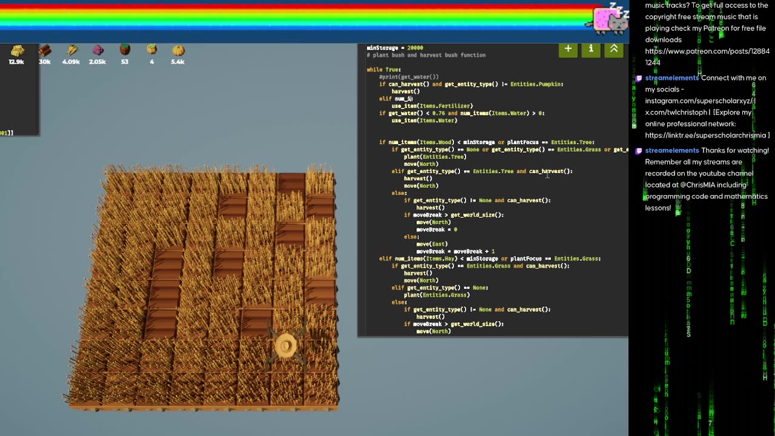Click the hay resource icon
The height and width of the screenshot is (436, 775).
point(17,51)
